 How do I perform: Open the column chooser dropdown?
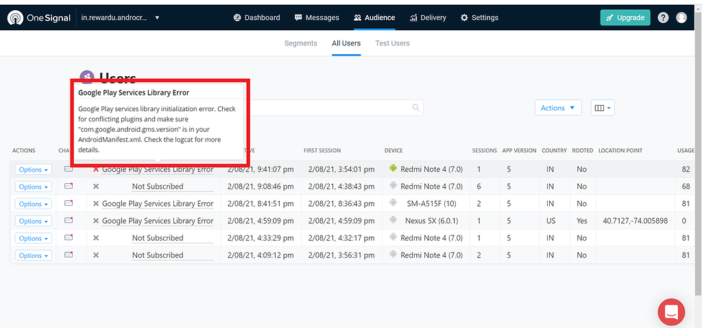click(603, 108)
